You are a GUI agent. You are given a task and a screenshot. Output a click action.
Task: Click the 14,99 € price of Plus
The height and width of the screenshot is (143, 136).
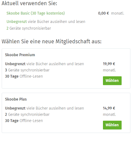coord(109,108)
